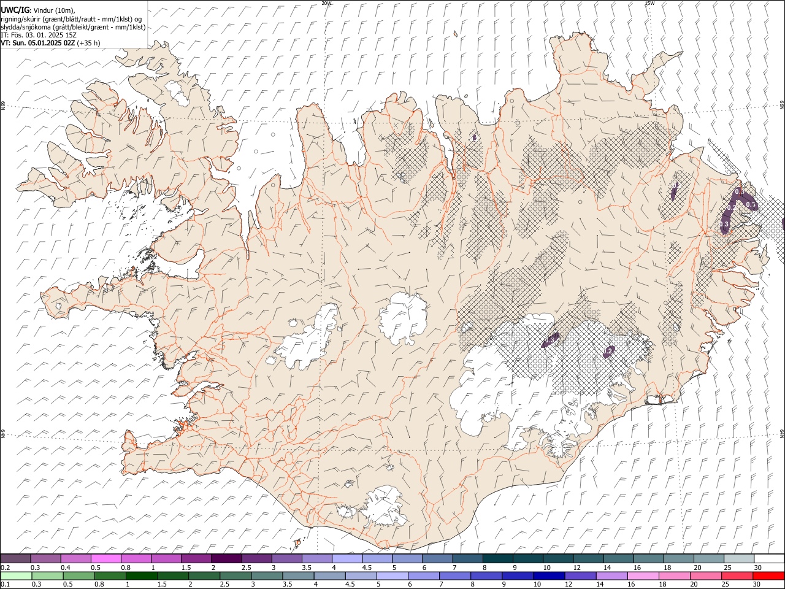This screenshot has height=589, width=785.
Task: Pick the dark teal 8 swatch, upper legend row
Action: click(x=498, y=559)
